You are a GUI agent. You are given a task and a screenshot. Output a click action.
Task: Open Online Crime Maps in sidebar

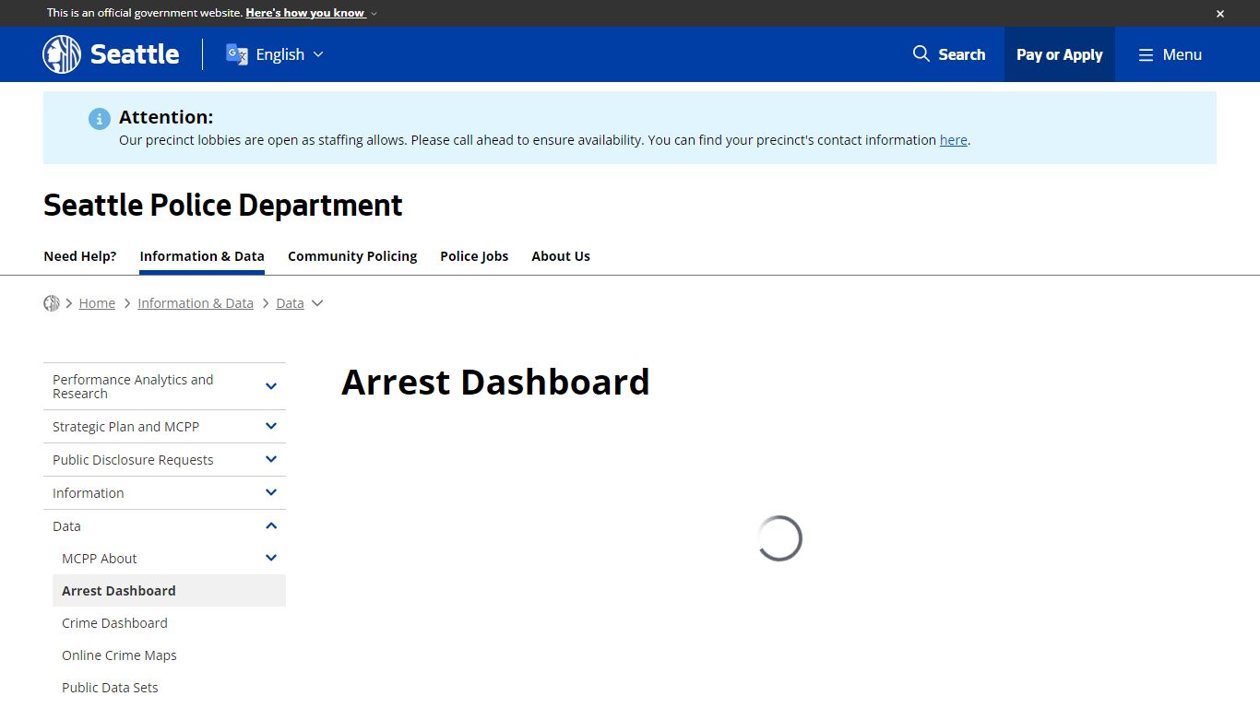coord(119,655)
